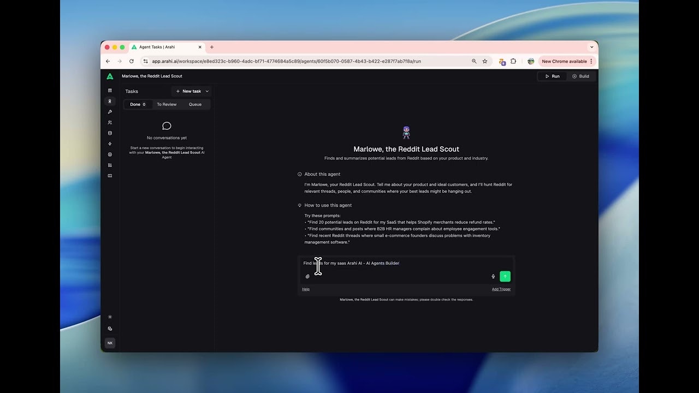The width and height of the screenshot is (699, 393).
Task: Open the dashboard layout icon in sidebar
Action: pos(110,91)
